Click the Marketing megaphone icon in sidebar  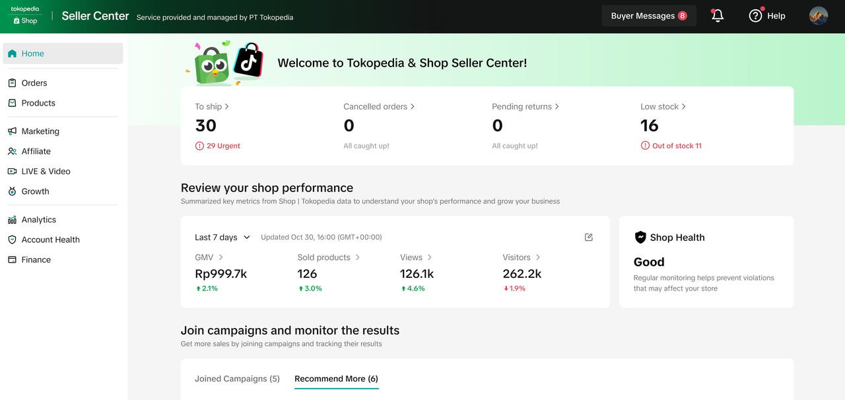[x=12, y=131]
